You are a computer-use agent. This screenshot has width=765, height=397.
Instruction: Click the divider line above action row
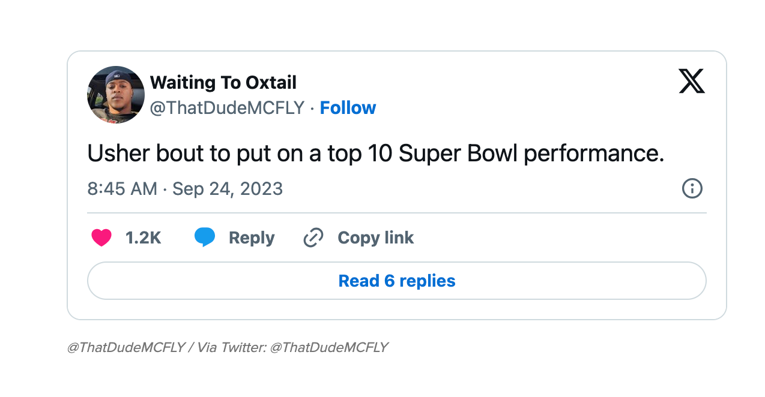[x=397, y=213]
